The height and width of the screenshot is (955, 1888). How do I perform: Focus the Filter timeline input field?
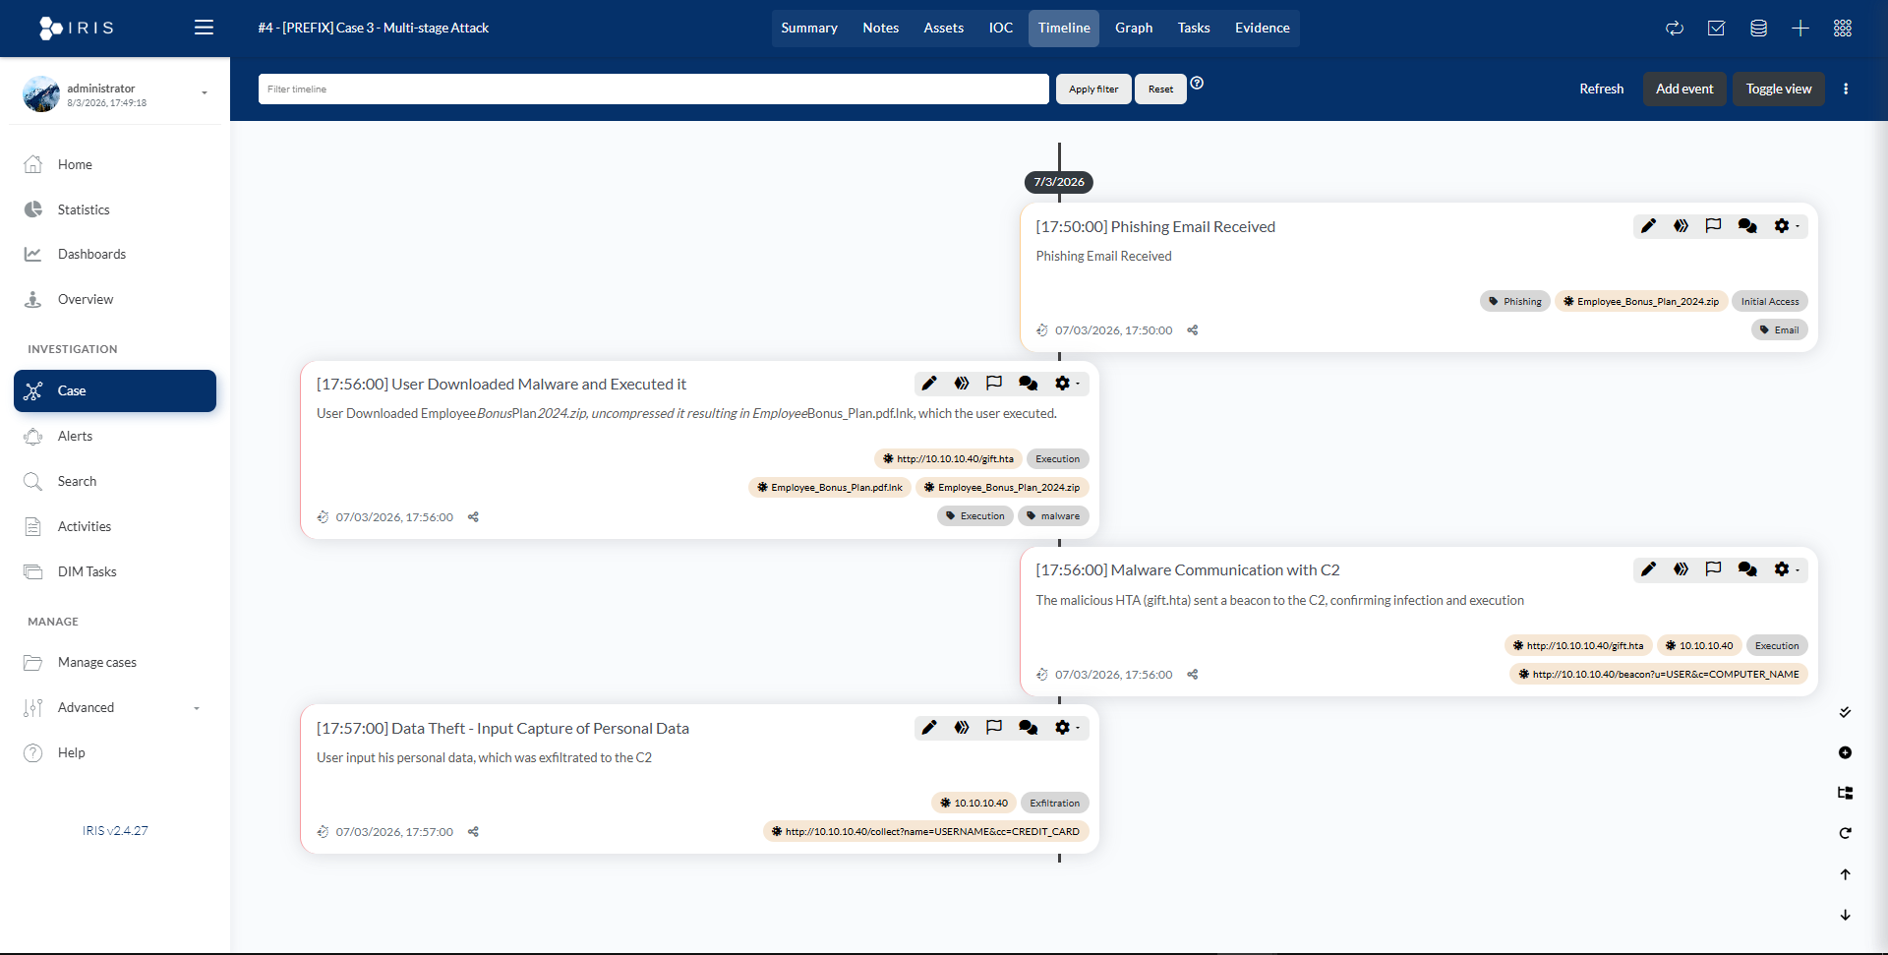(x=653, y=89)
